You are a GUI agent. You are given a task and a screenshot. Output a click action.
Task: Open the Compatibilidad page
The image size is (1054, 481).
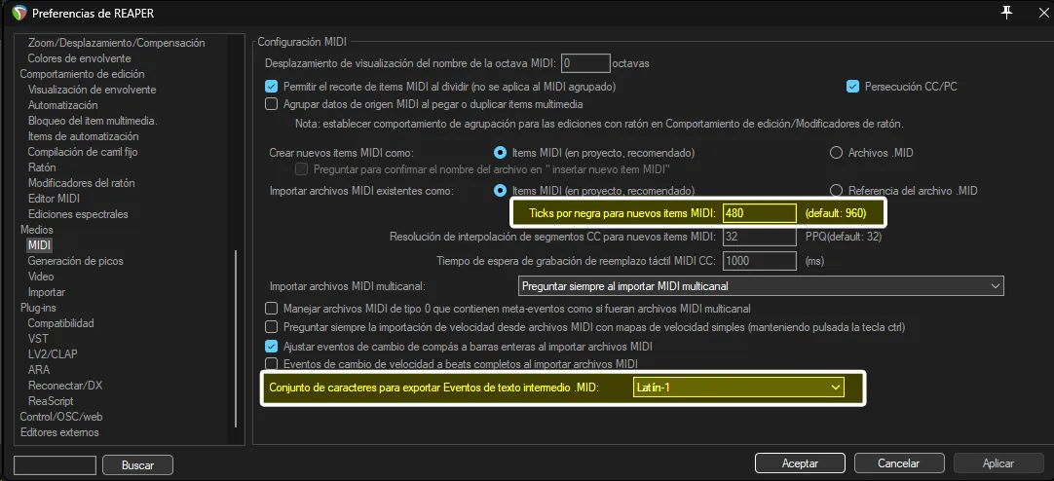60,323
